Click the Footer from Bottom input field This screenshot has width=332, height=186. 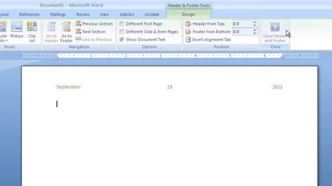242,32
